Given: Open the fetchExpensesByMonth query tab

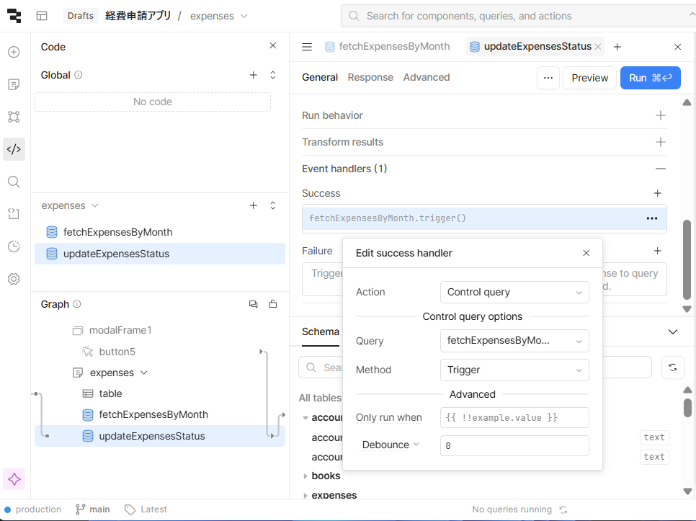Looking at the screenshot, I should (x=394, y=46).
